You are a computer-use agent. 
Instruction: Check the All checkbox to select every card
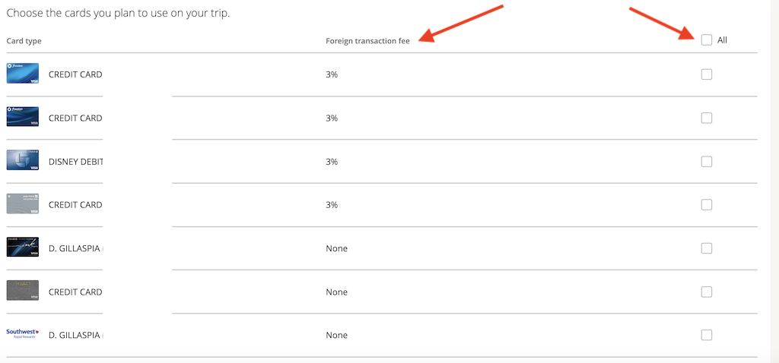point(707,39)
